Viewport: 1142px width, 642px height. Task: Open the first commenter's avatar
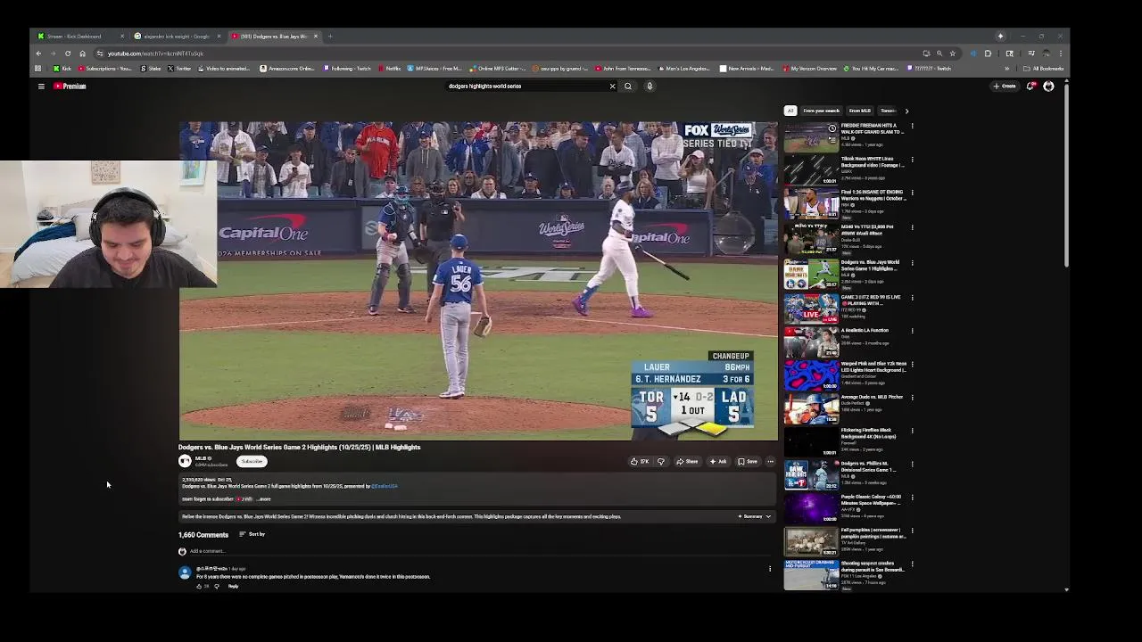click(184, 572)
